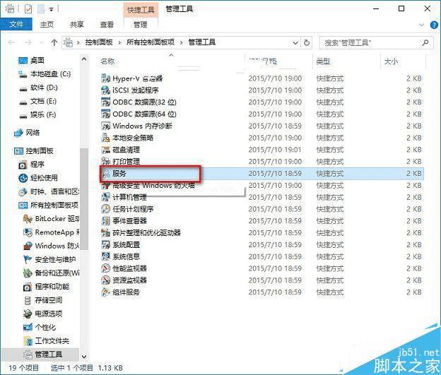Viewport: 441px width, 375px height.
Task: Select the 打印管理 icon
Action: pyautogui.click(x=105, y=161)
